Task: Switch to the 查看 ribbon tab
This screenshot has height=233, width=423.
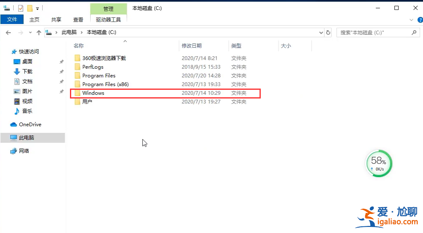Action: (x=78, y=20)
